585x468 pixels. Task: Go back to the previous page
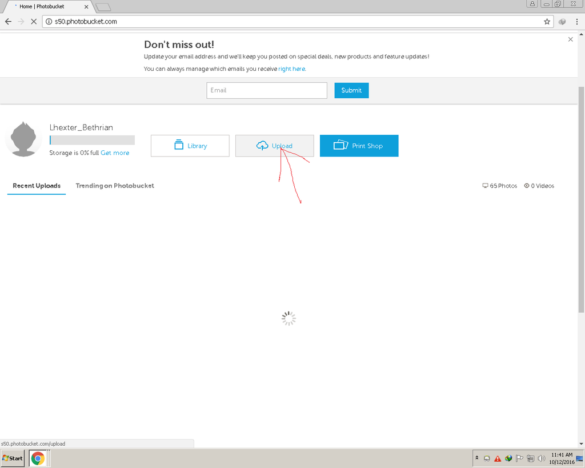(x=8, y=22)
